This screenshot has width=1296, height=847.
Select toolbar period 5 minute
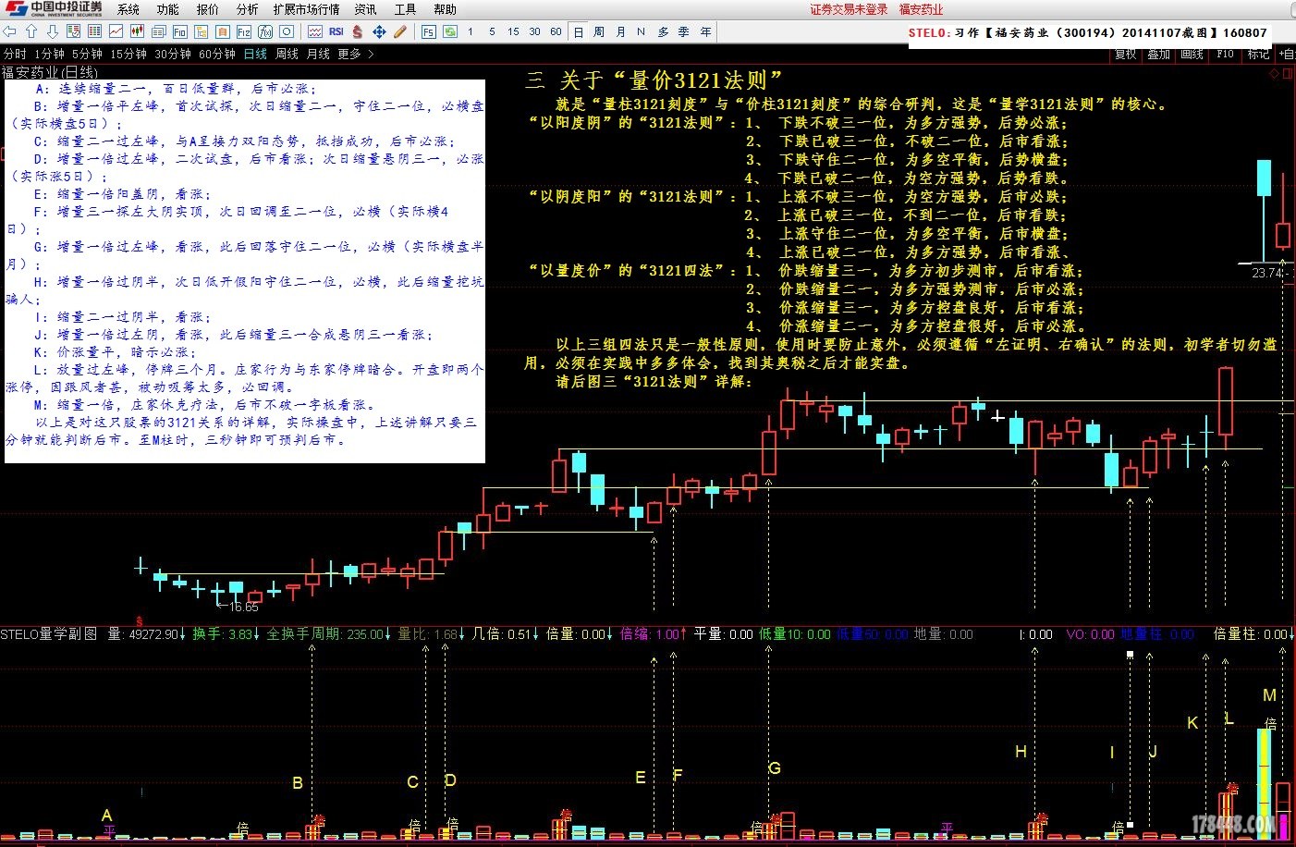[x=492, y=31]
